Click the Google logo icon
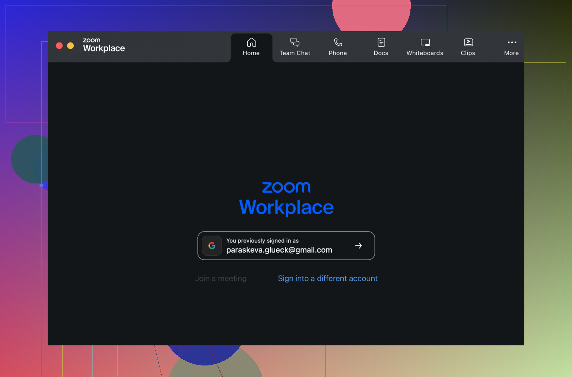The image size is (572, 377). (x=212, y=246)
